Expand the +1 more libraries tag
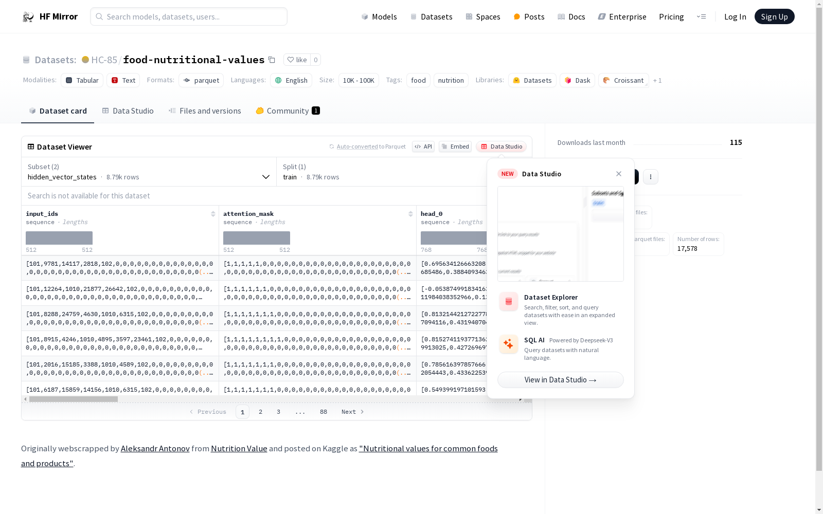Image resolution: width=823 pixels, height=514 pixels. click(657, 80)
